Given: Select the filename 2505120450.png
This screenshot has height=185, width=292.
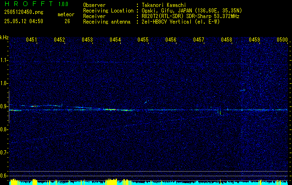Looking at the screenshot, I should tap(24, 12).
